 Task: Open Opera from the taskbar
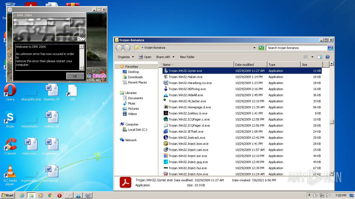59,195
